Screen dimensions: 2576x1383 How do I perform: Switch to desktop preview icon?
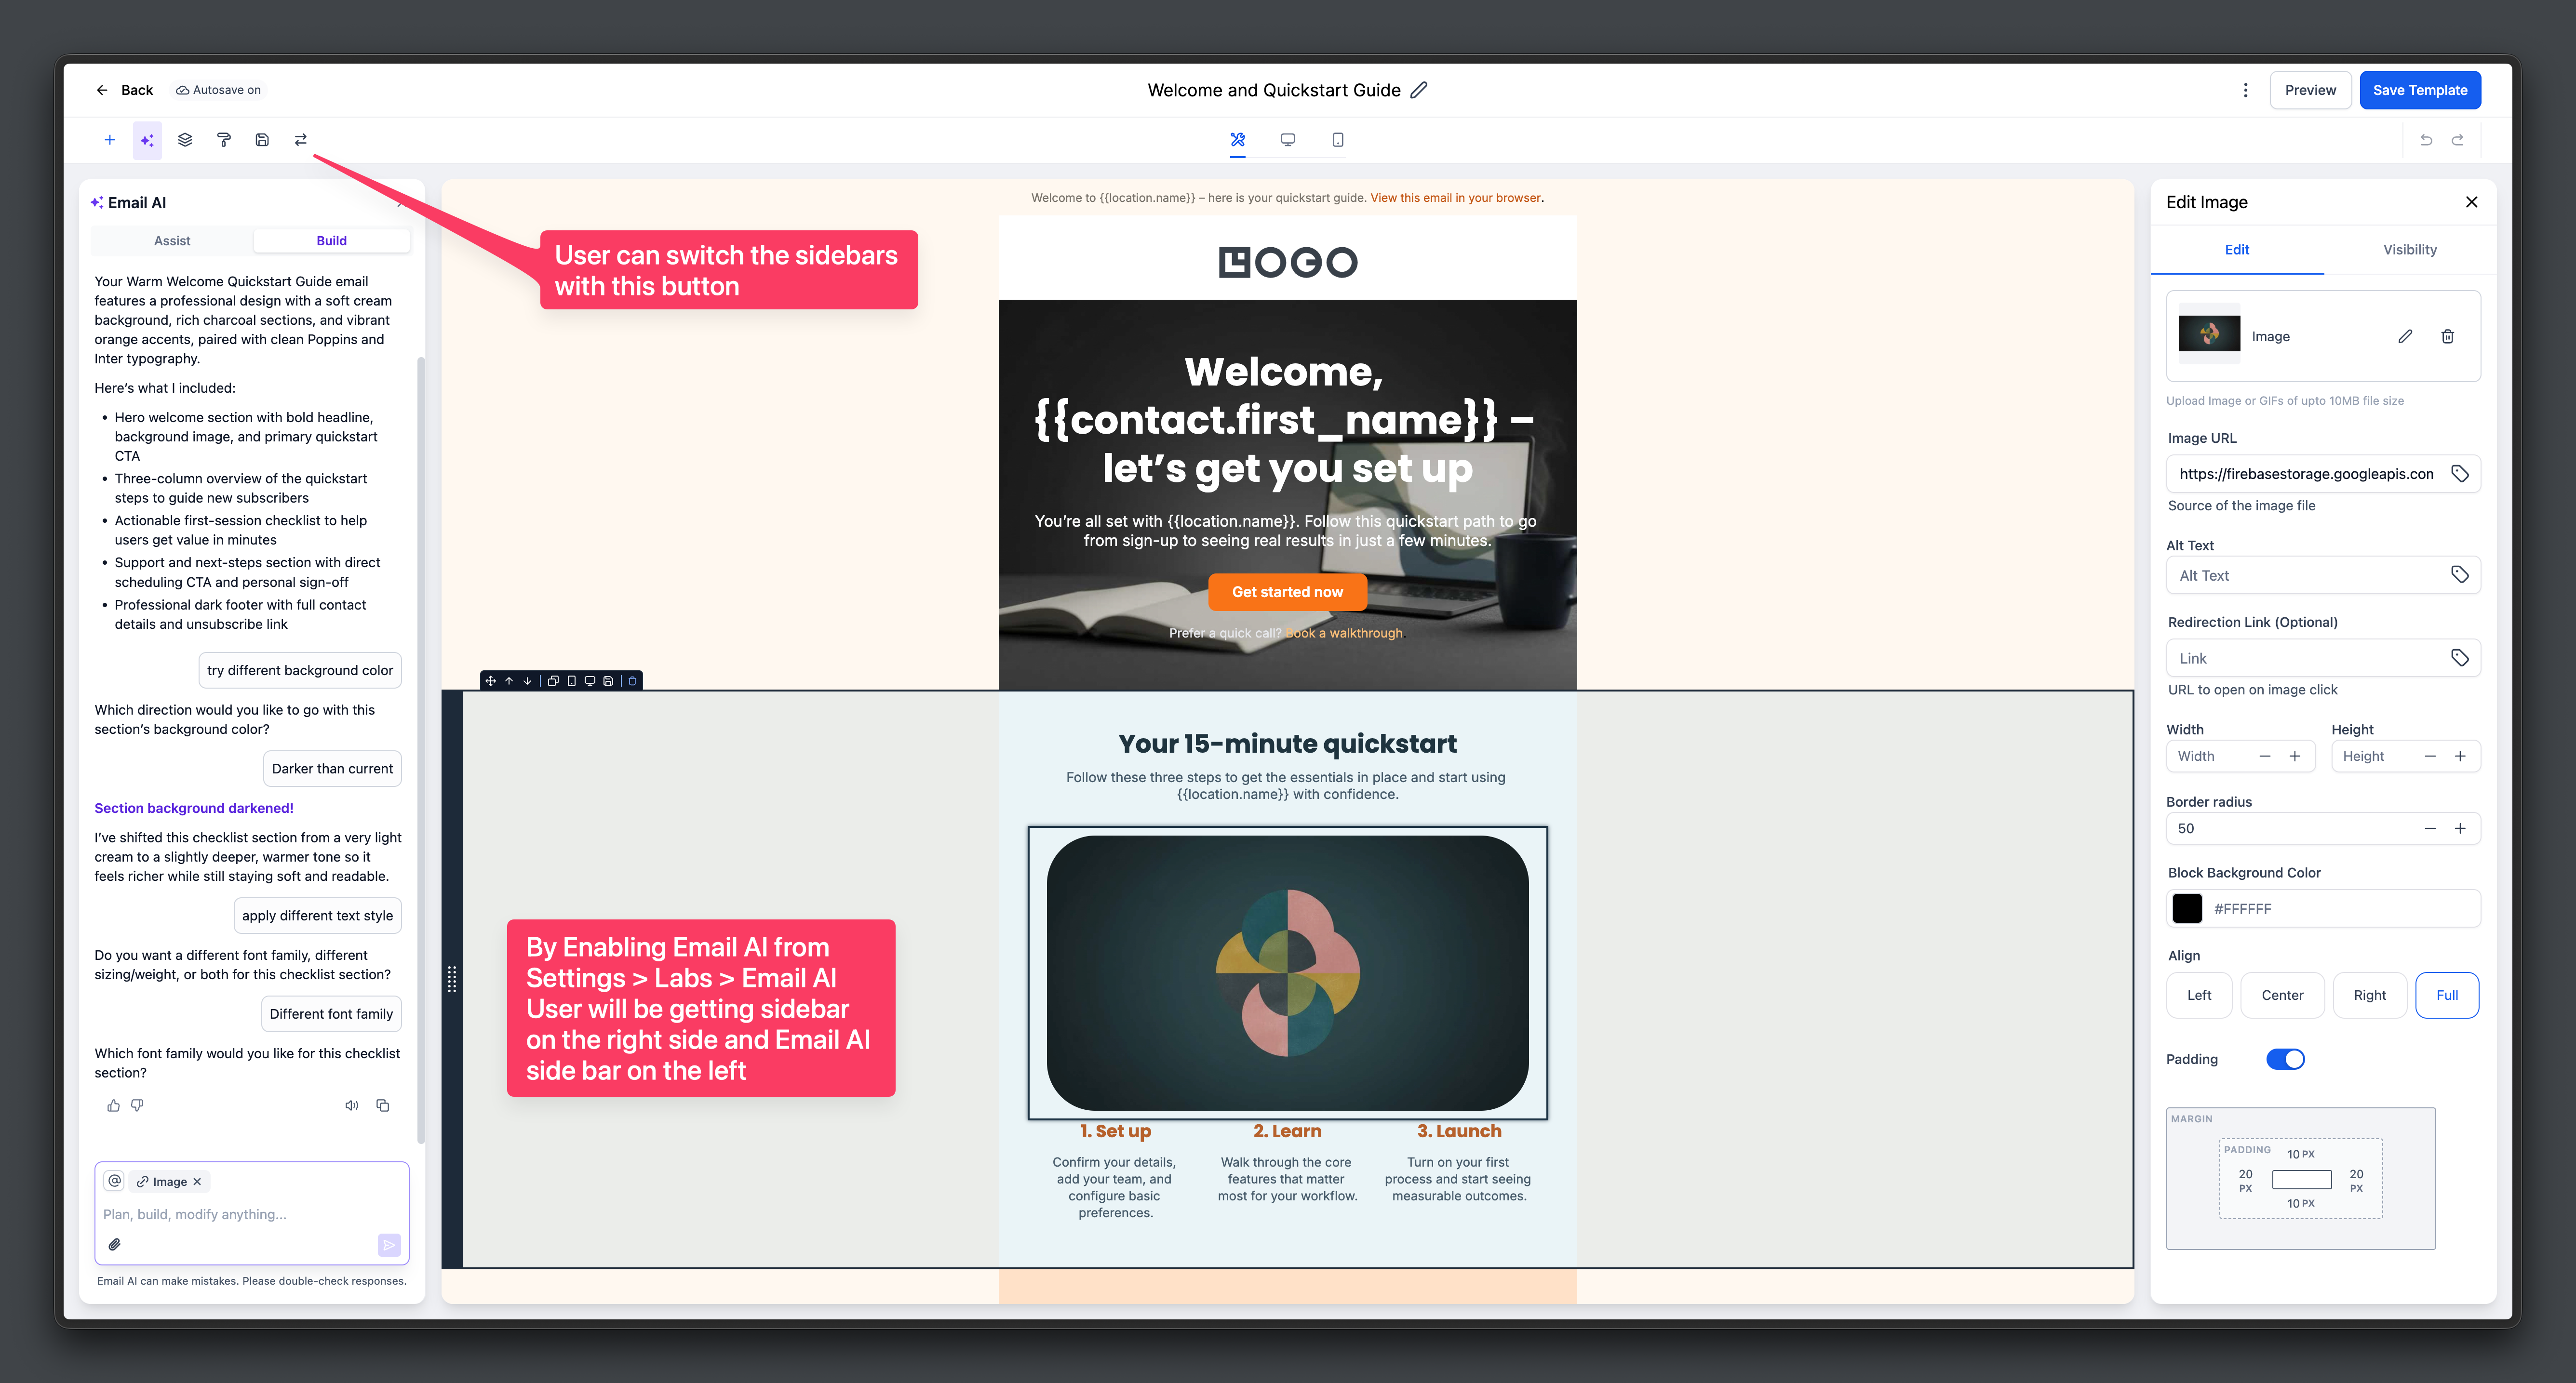[x=1288, y=140]
